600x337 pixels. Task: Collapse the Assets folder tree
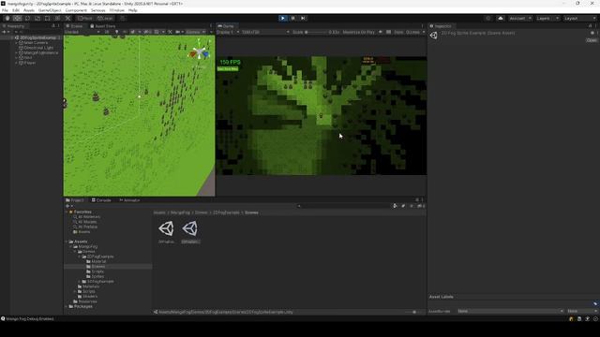[x=67, y=242]
